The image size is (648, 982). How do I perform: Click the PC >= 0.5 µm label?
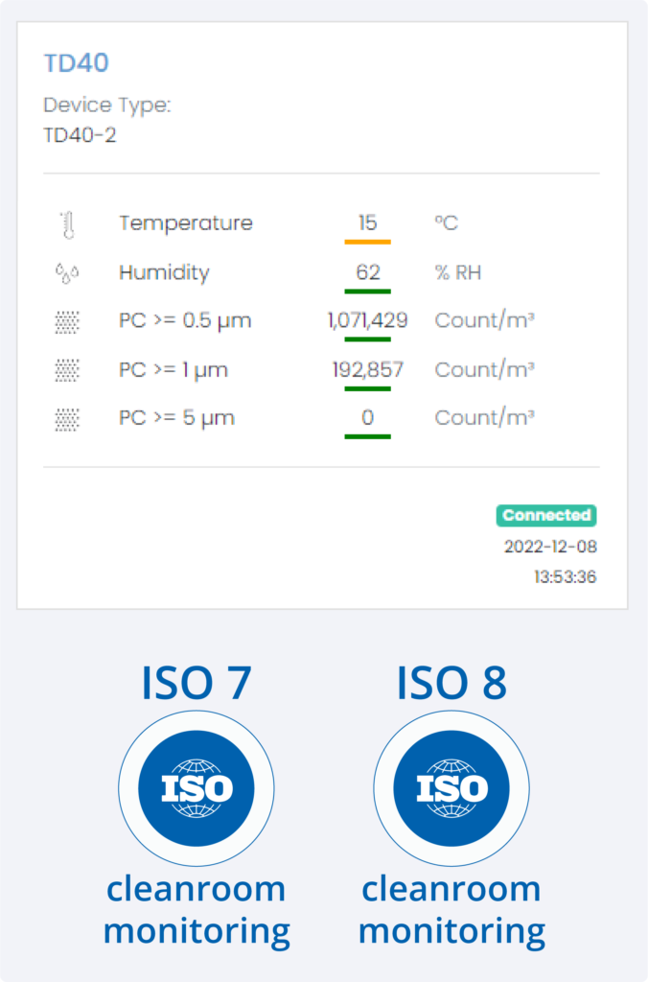[x=185, y=321]
